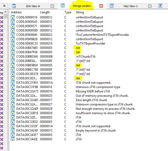Screen dimensions: 168x151
Task: Click the string icon for CODE:00909519
Action: pyautogui.click(x=13, y=17)
